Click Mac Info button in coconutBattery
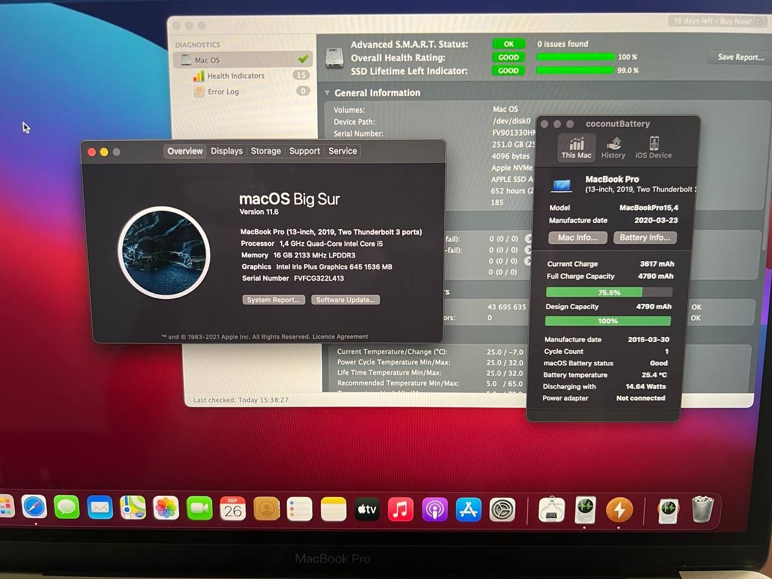The height and width of the screenshot is (579, 772). coord(578,238)
